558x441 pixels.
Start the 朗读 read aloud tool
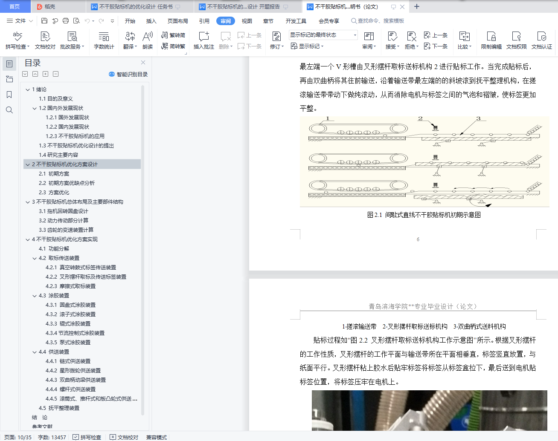coord(148,40)
